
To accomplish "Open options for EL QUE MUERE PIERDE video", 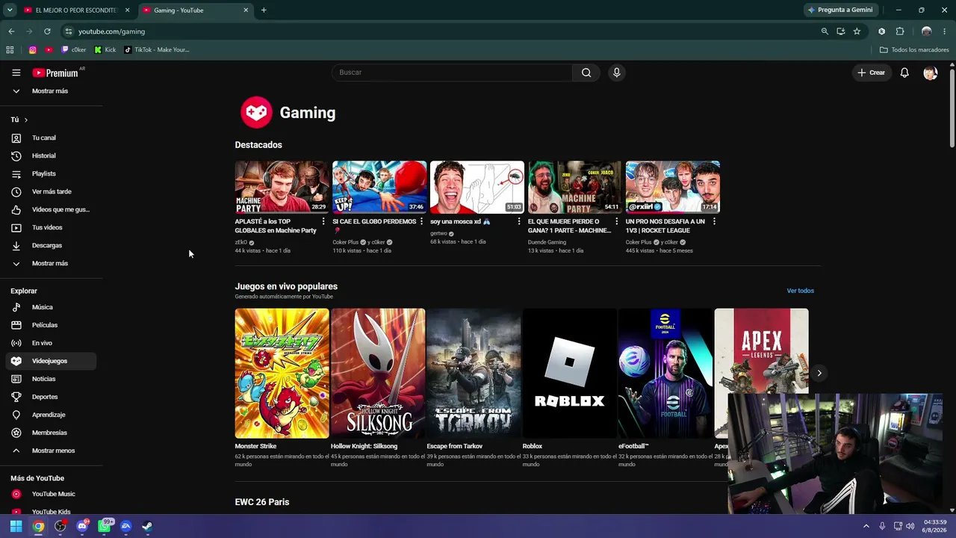I will pos(617,222).
